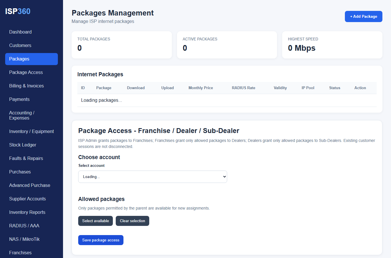
Task: Navigate to Billing & Invoices
Action: click(32, 86)
